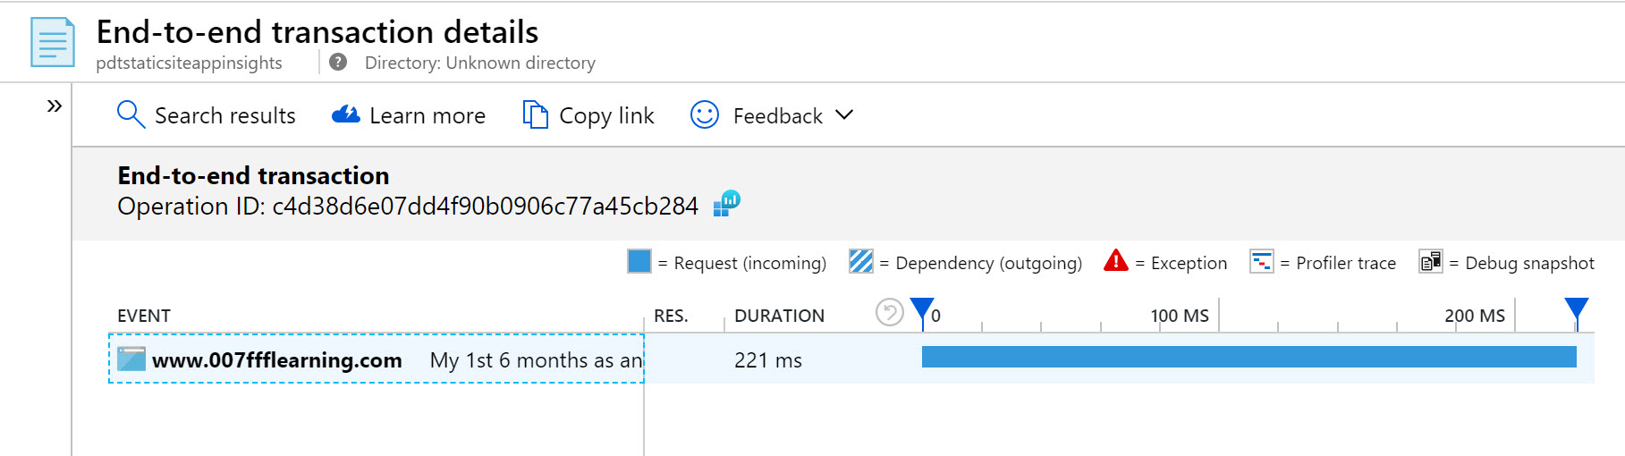Click the Search results magnifier icon
This screenshot has width=1625, height=456.
click(131, 114)
